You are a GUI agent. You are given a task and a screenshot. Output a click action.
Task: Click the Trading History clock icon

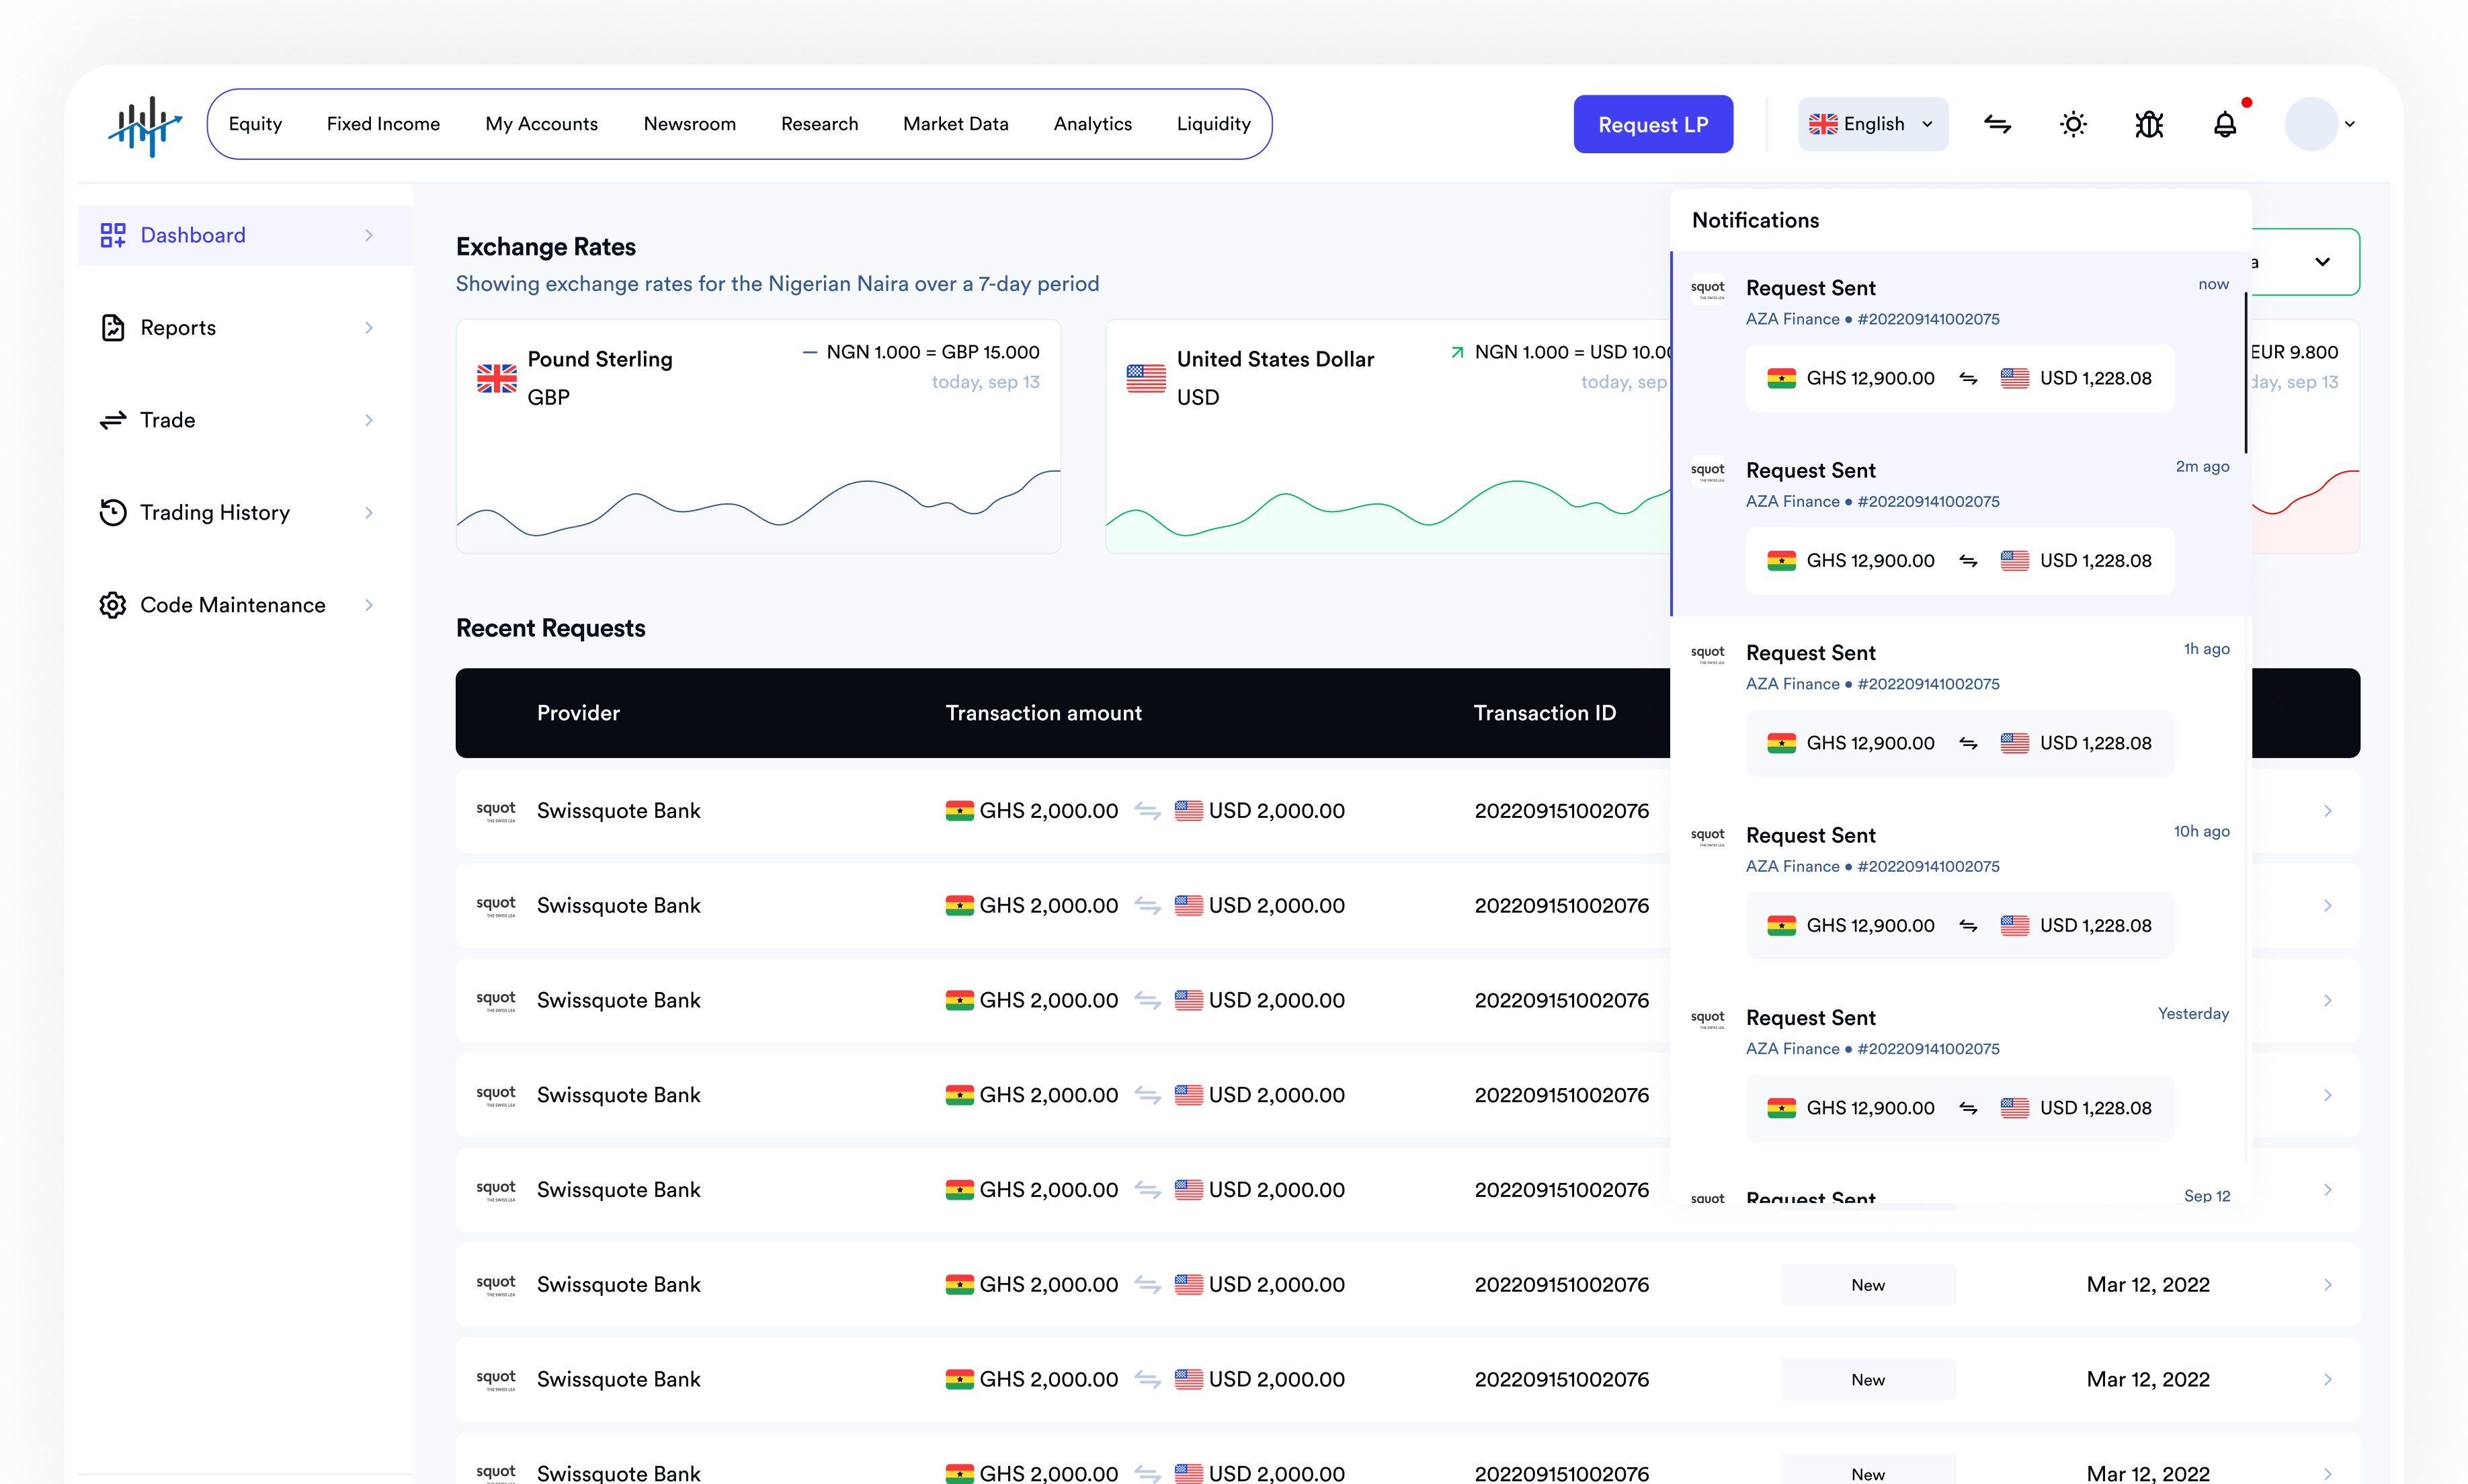[113, 512]
